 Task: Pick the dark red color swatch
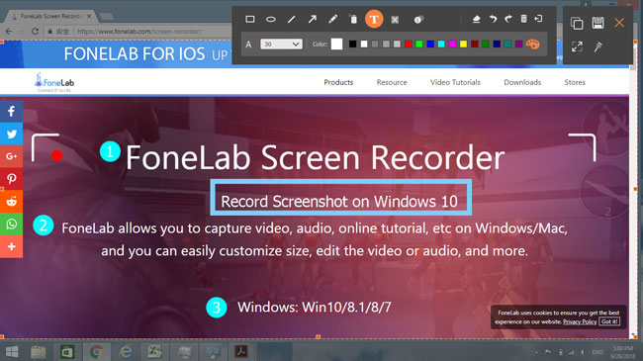point(475,44)
